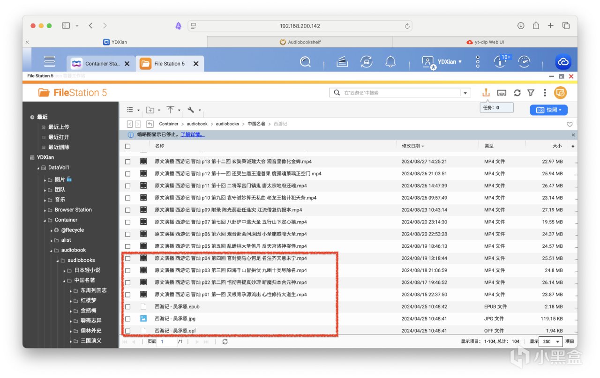The image size is (600, 378).
Task: Click the orange round icon beside More settings
Action: [x=560, y=93]
